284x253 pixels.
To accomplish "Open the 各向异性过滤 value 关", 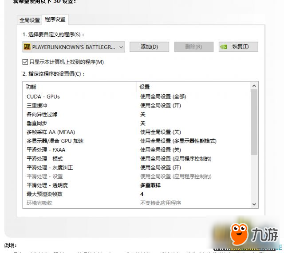I will 143,114.
